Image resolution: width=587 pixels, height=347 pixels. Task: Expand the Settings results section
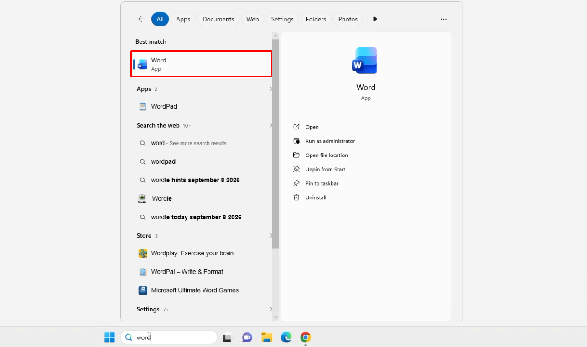point(271,309)
